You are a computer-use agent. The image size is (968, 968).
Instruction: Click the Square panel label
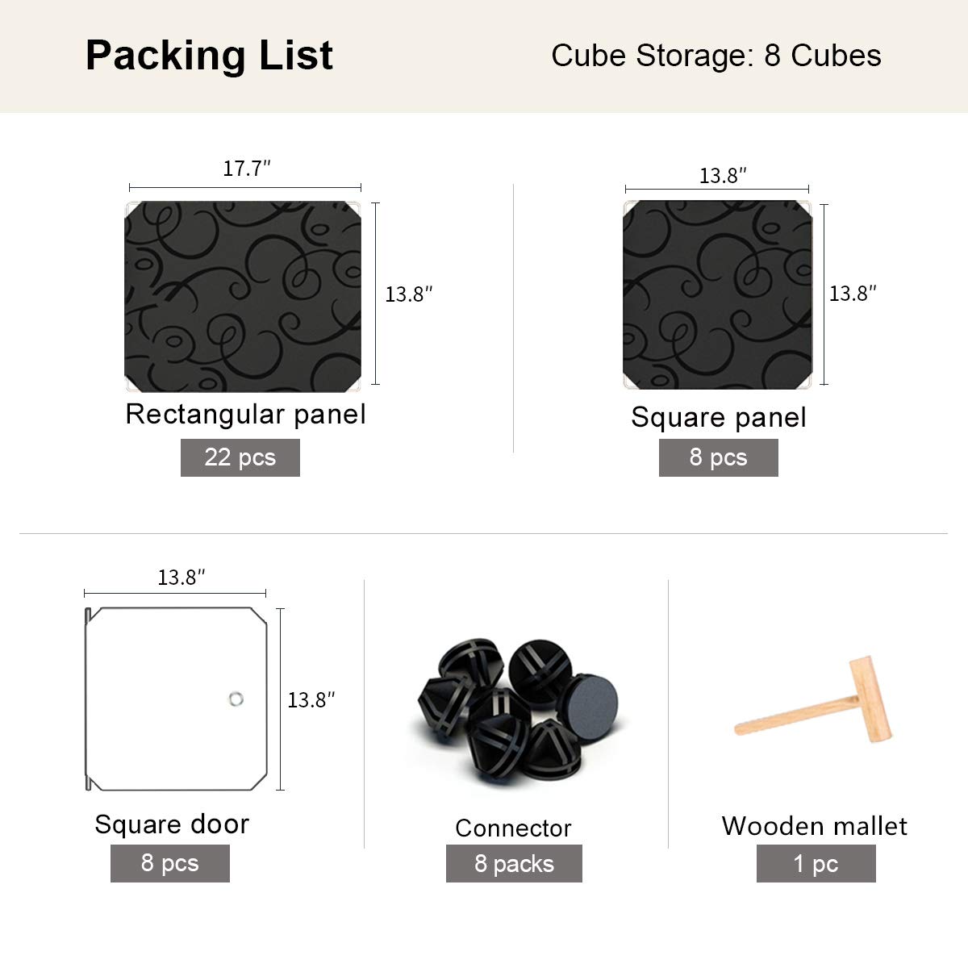click(x=719, y=417)
